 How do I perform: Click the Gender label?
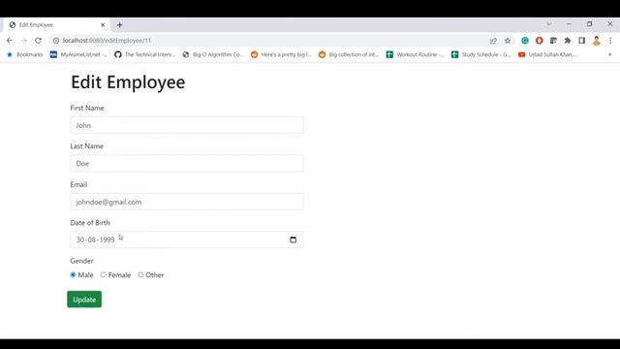tap(81, 261)
